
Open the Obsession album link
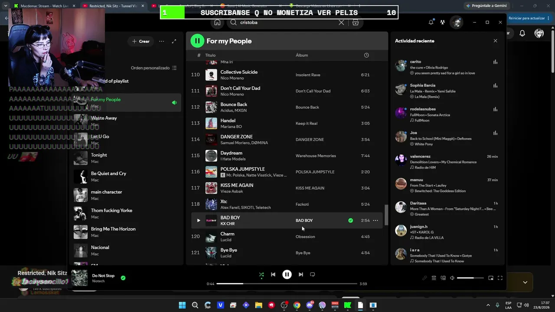tap(305, 237)
